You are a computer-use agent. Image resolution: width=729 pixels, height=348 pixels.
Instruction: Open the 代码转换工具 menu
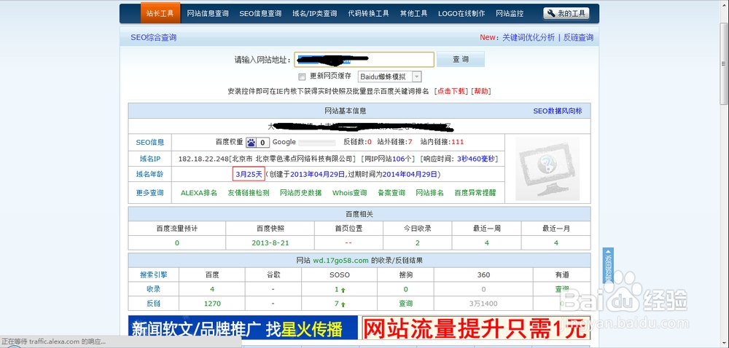[369, 13]
